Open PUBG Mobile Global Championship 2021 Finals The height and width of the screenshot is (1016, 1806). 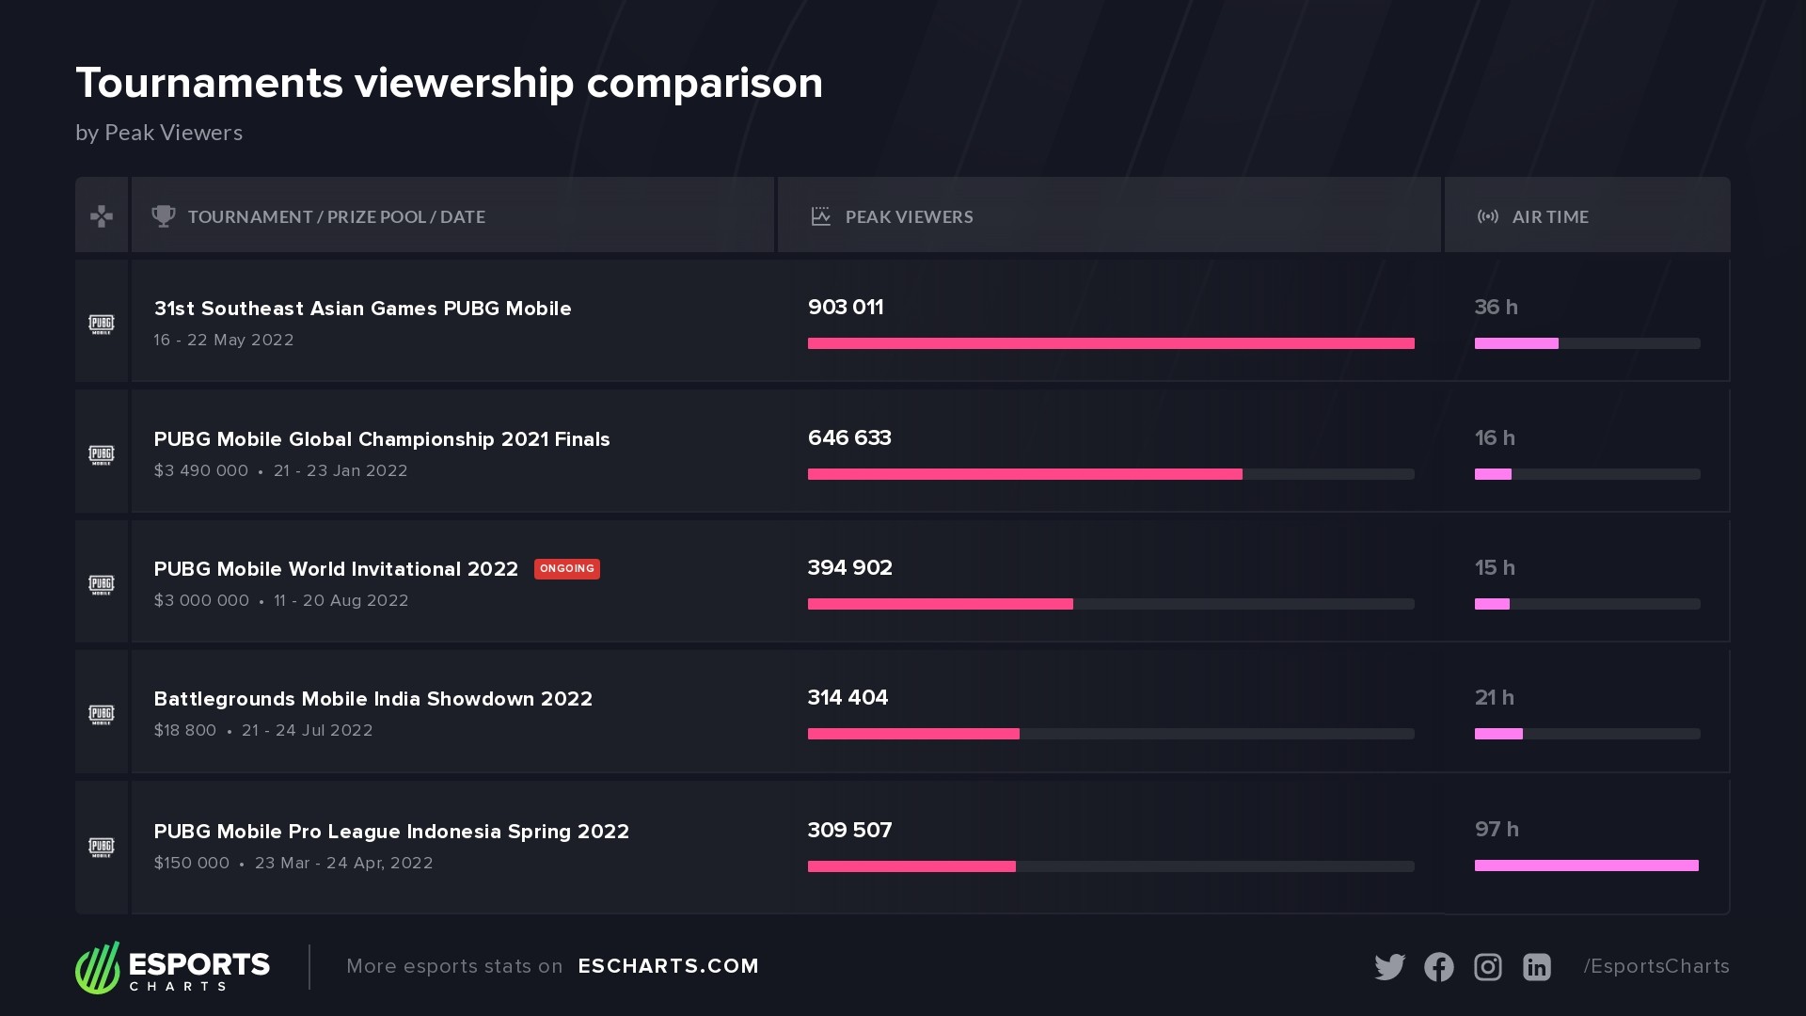(x=381, y=439)
